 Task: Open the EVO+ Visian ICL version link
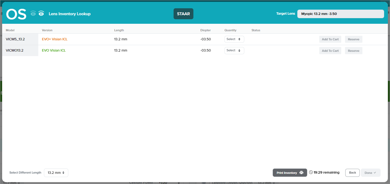(x=55, y=39)
